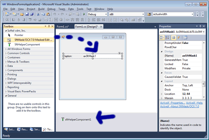Sort properties alphabetically with the A-Z icon
This screenshot has width=209, height=140.
[x=167, y=38]
